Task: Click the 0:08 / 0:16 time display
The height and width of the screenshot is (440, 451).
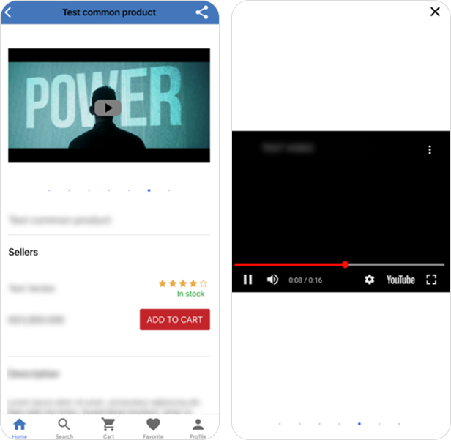Action: click(305, 280)
